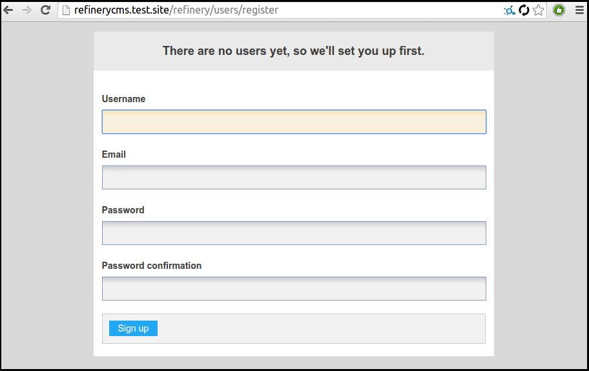Click the browser forward arrow
The image size is (589, 371).
point(26,10)
